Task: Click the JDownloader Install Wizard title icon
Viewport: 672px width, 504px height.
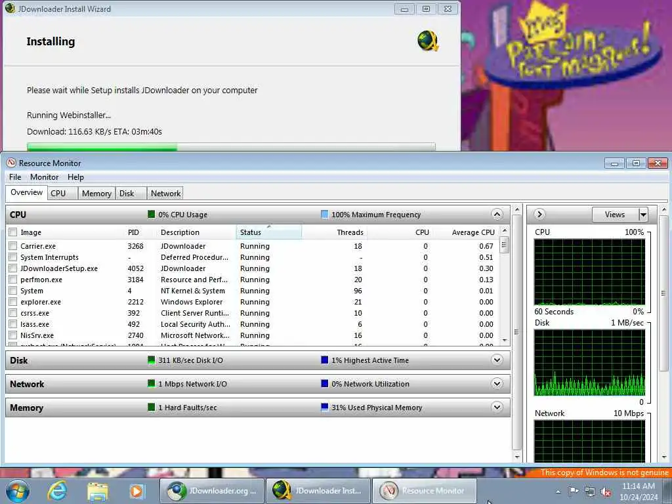Action: pos(10,9)
